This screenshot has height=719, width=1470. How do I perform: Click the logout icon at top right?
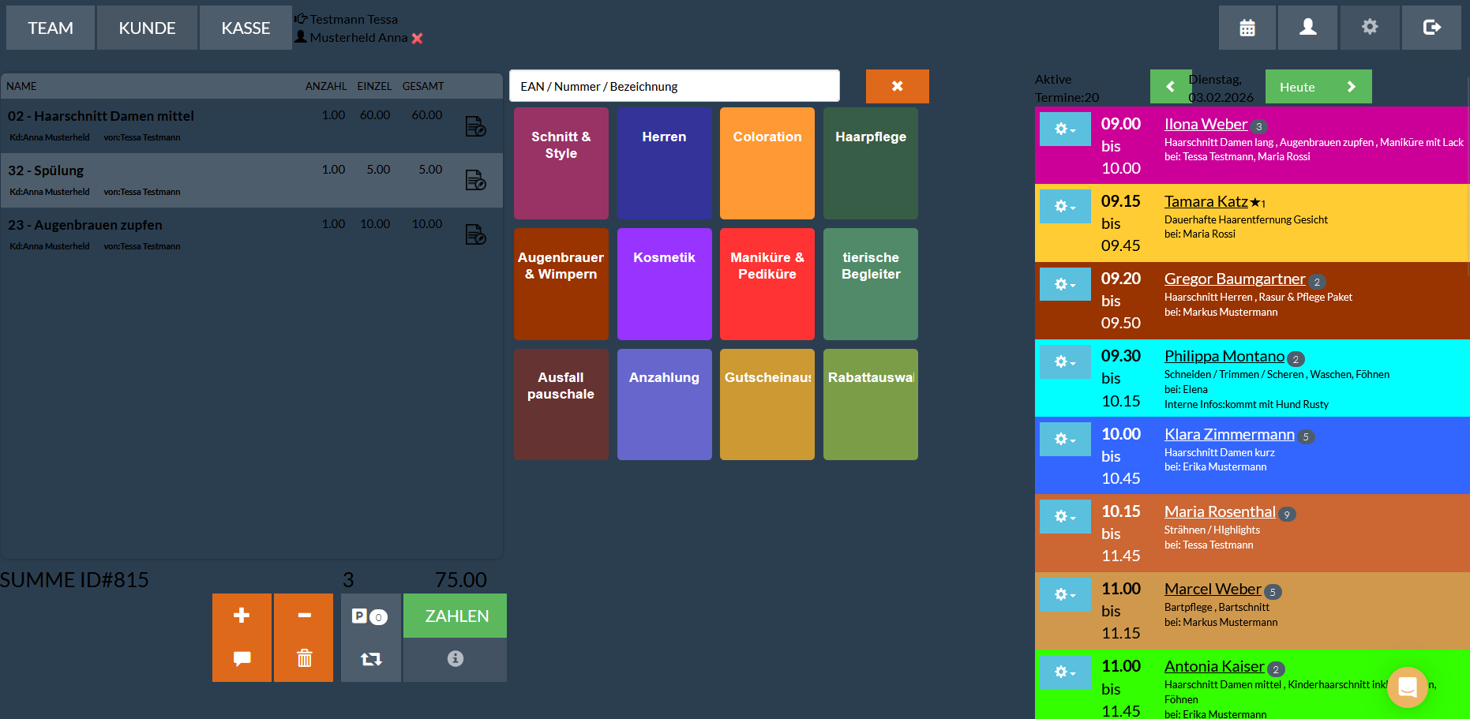[1431, 28]
